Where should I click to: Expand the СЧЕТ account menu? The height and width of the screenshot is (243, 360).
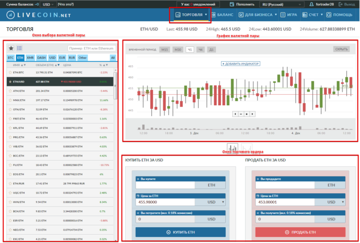(313, 15)
